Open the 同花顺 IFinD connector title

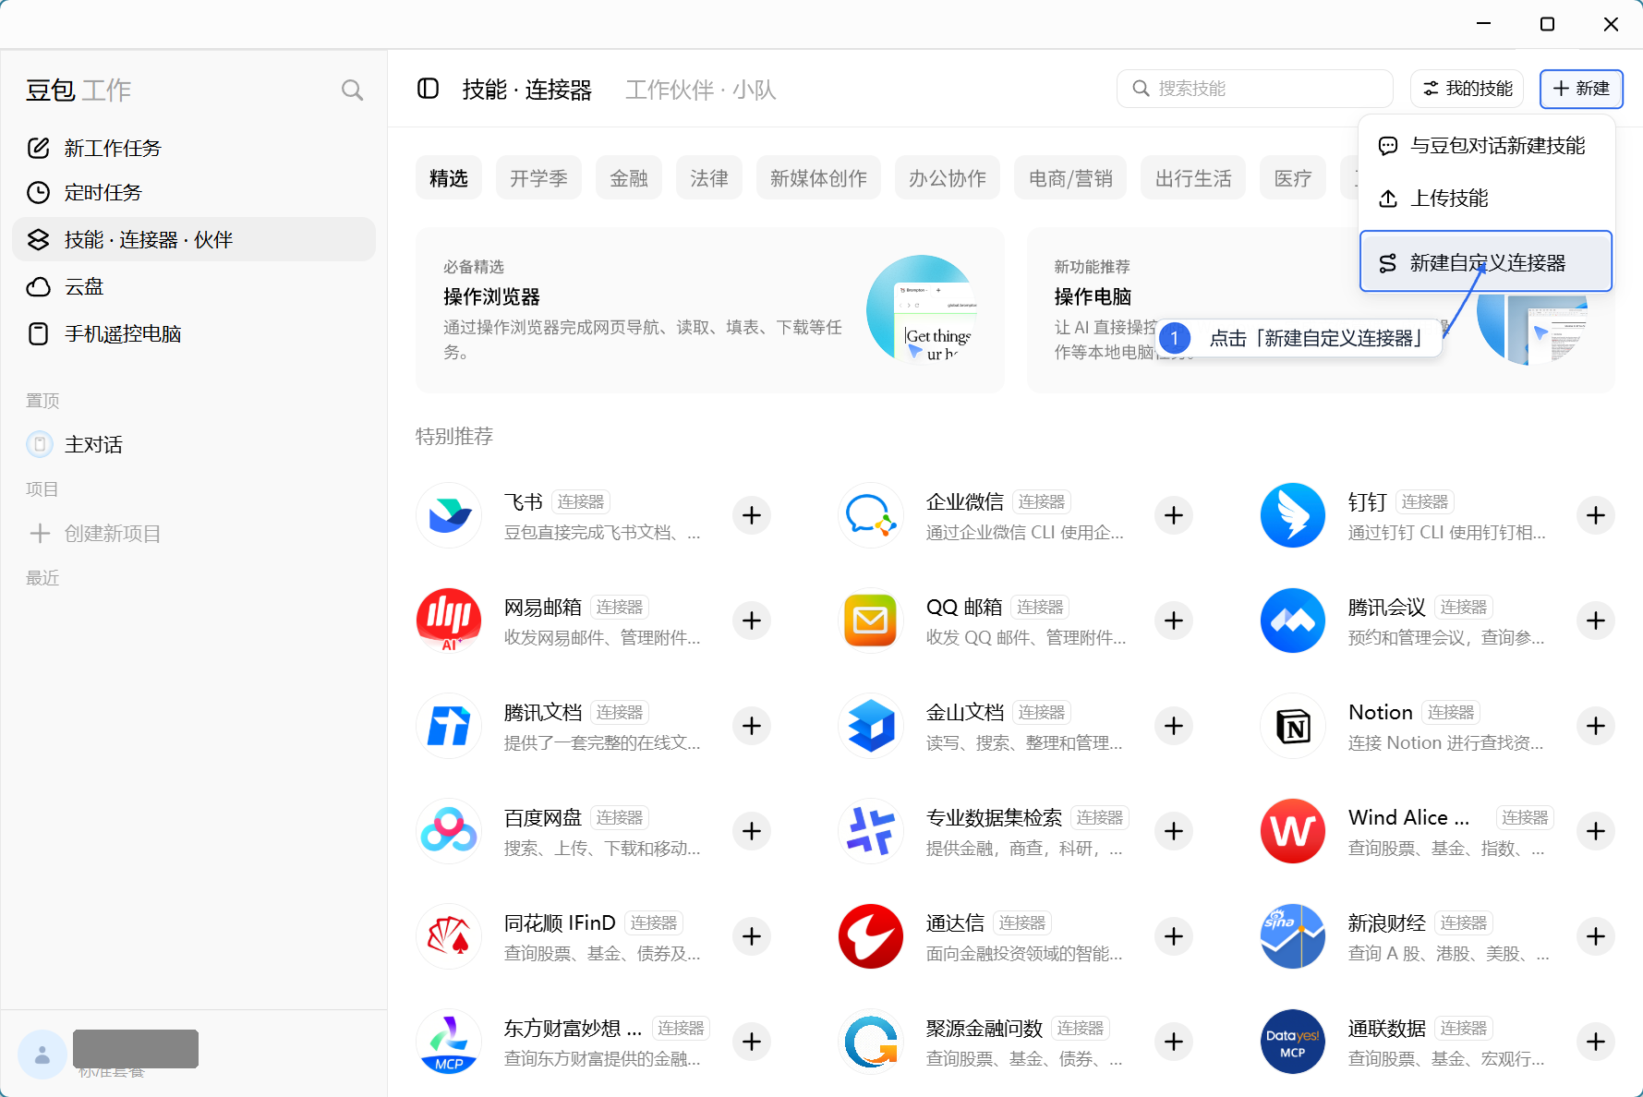click(x=560, y=922)
